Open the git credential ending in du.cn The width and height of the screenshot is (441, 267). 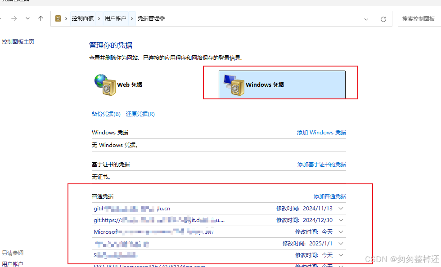132,209
